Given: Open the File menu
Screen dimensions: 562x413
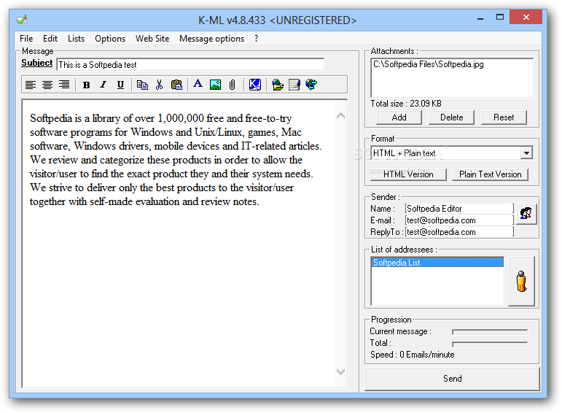Looking at the screenshot, I should point(26,39).
